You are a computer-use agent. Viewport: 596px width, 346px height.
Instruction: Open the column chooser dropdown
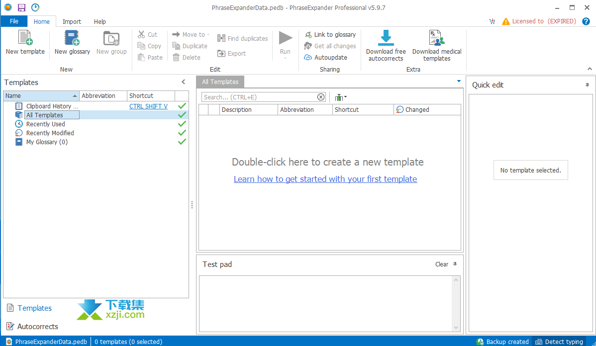[341, 97]
